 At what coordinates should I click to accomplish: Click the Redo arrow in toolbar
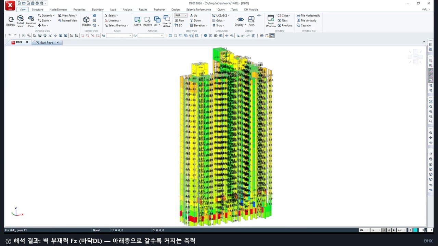(15, 35)
